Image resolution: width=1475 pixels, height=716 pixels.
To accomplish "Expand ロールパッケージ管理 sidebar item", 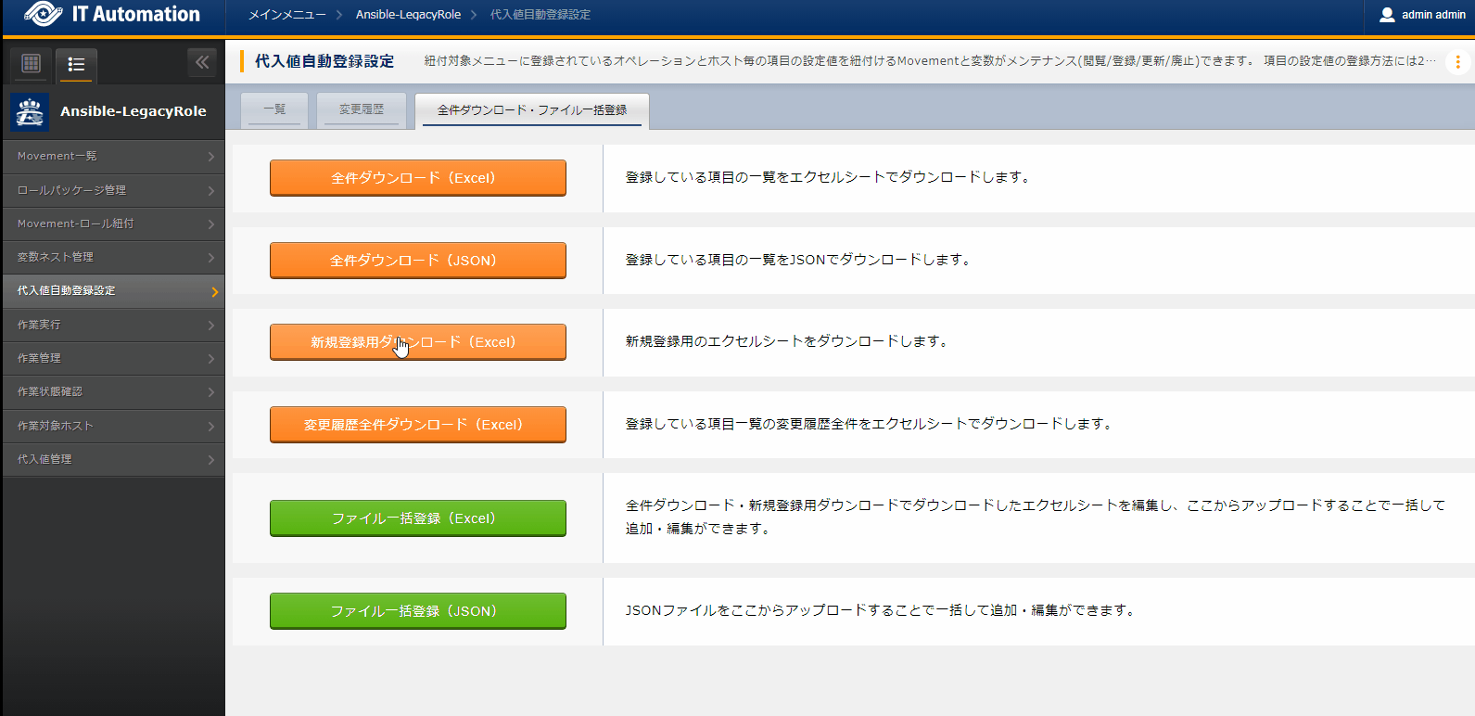I will [x=113, y=190].
